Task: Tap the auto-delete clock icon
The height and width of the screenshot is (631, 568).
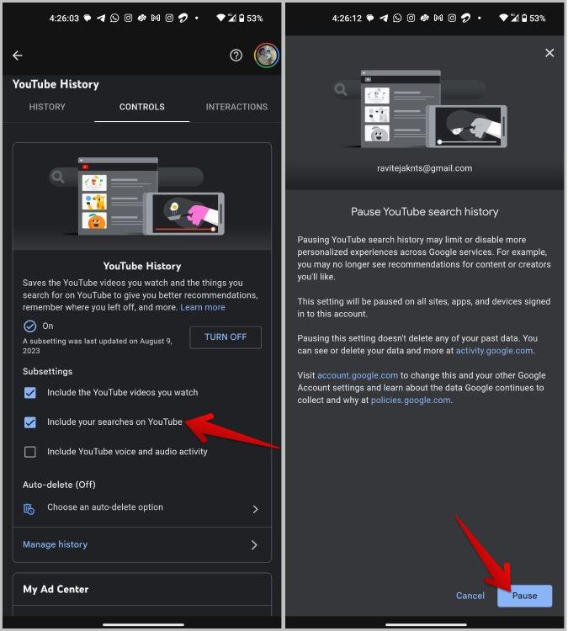Action: (x=29, y=509)
